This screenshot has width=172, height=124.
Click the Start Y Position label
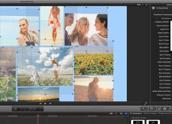tap(164, 40)
